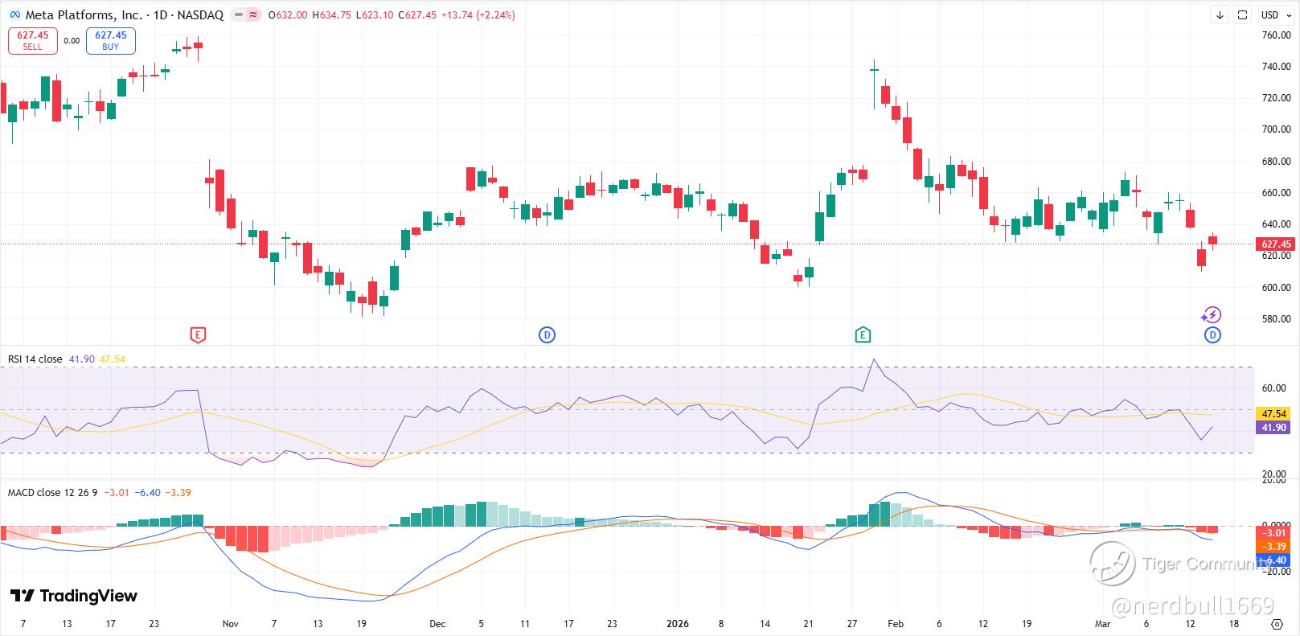Click the low value L623.10
The height and width of the screenshot is (636, 1300).
point(374,14)
